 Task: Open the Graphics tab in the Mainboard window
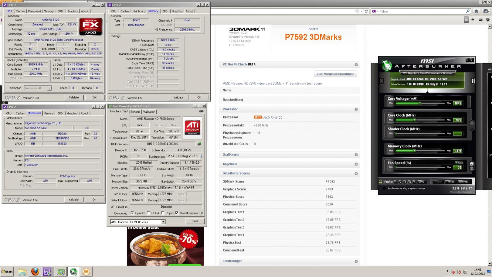[x=72, y=113]
